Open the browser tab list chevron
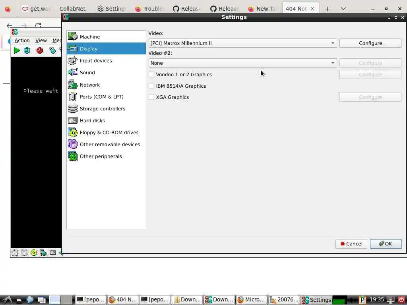 343,9
